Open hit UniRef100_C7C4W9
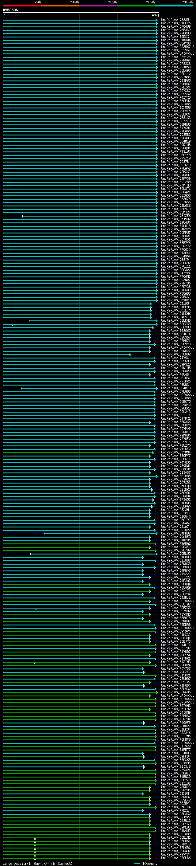Viewport: 196px width, 866px height. 175,26
